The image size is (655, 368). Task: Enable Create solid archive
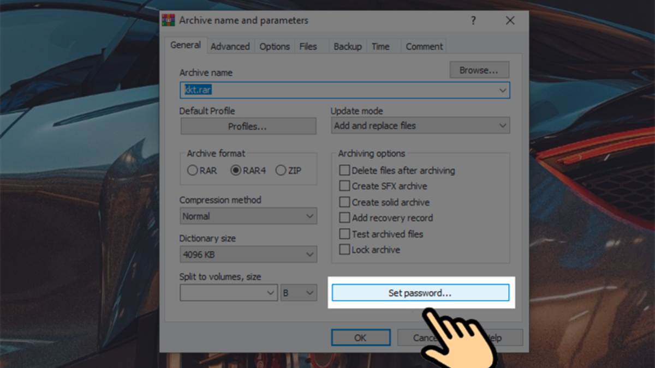click(x=344, y=202)
